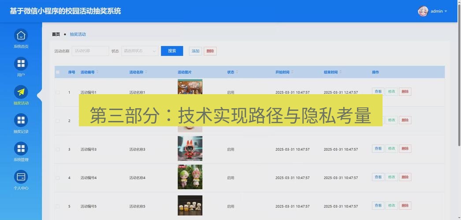Click 查看 for 活动编号3
Image resolution: width=461 pixels, height=220 pixels.
tap(378, 149)
